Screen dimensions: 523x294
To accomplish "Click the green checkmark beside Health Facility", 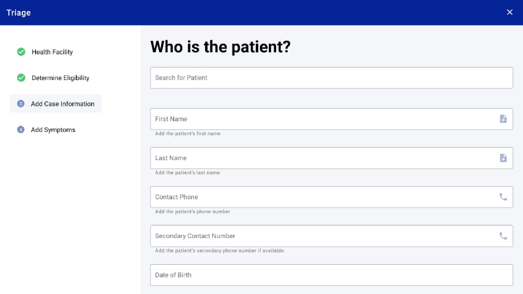I will pyautogui.click(x=21, y=52).
